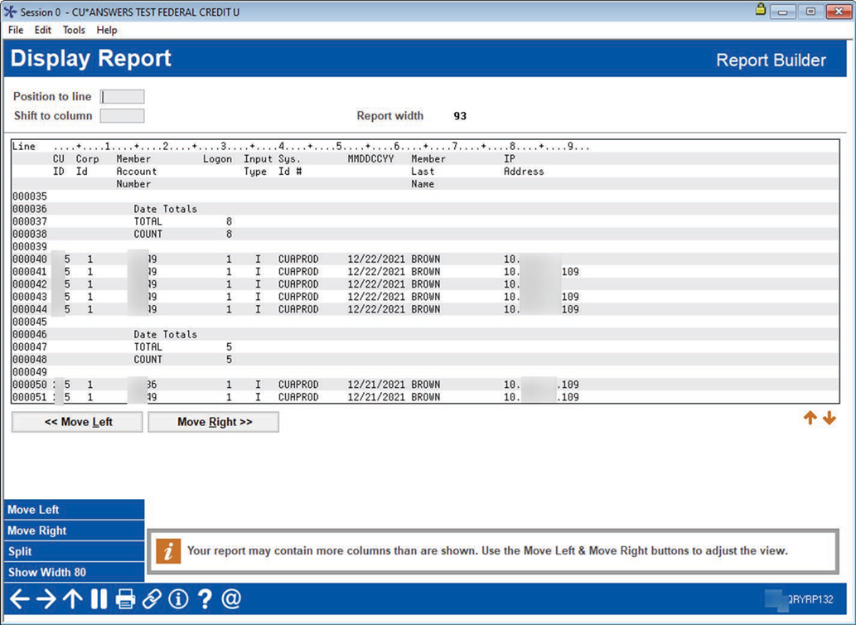
Task: Click the Report width value 93
Action: pyautogui.click(x=460, y=116)
